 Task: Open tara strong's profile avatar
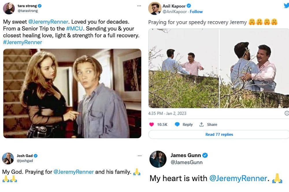(x=9, y=8)
